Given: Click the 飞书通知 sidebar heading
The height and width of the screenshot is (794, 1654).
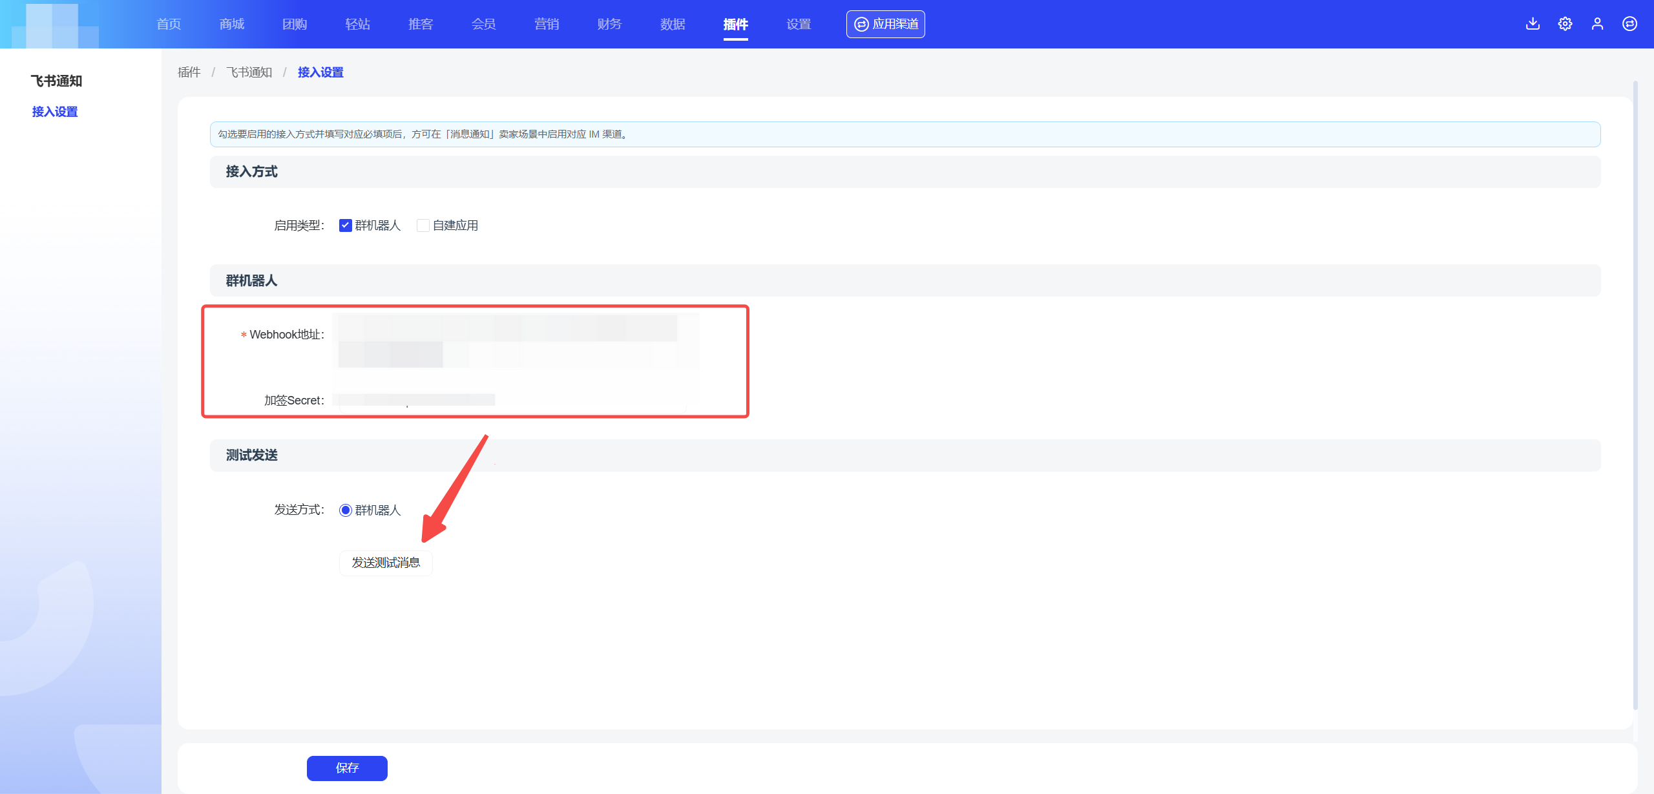Looking at the screenshot, I should click(57, 81).
